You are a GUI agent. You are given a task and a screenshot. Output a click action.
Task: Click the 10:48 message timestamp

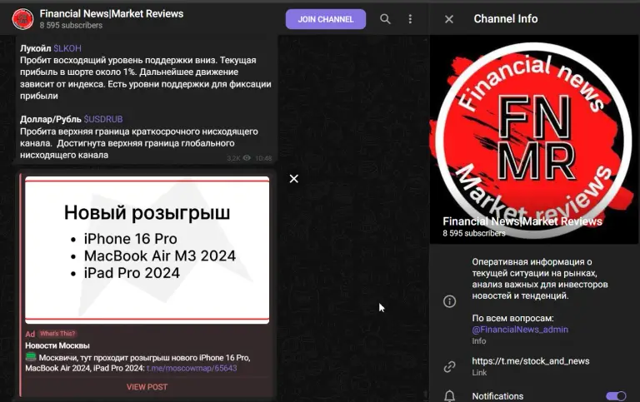pos(263,158)
